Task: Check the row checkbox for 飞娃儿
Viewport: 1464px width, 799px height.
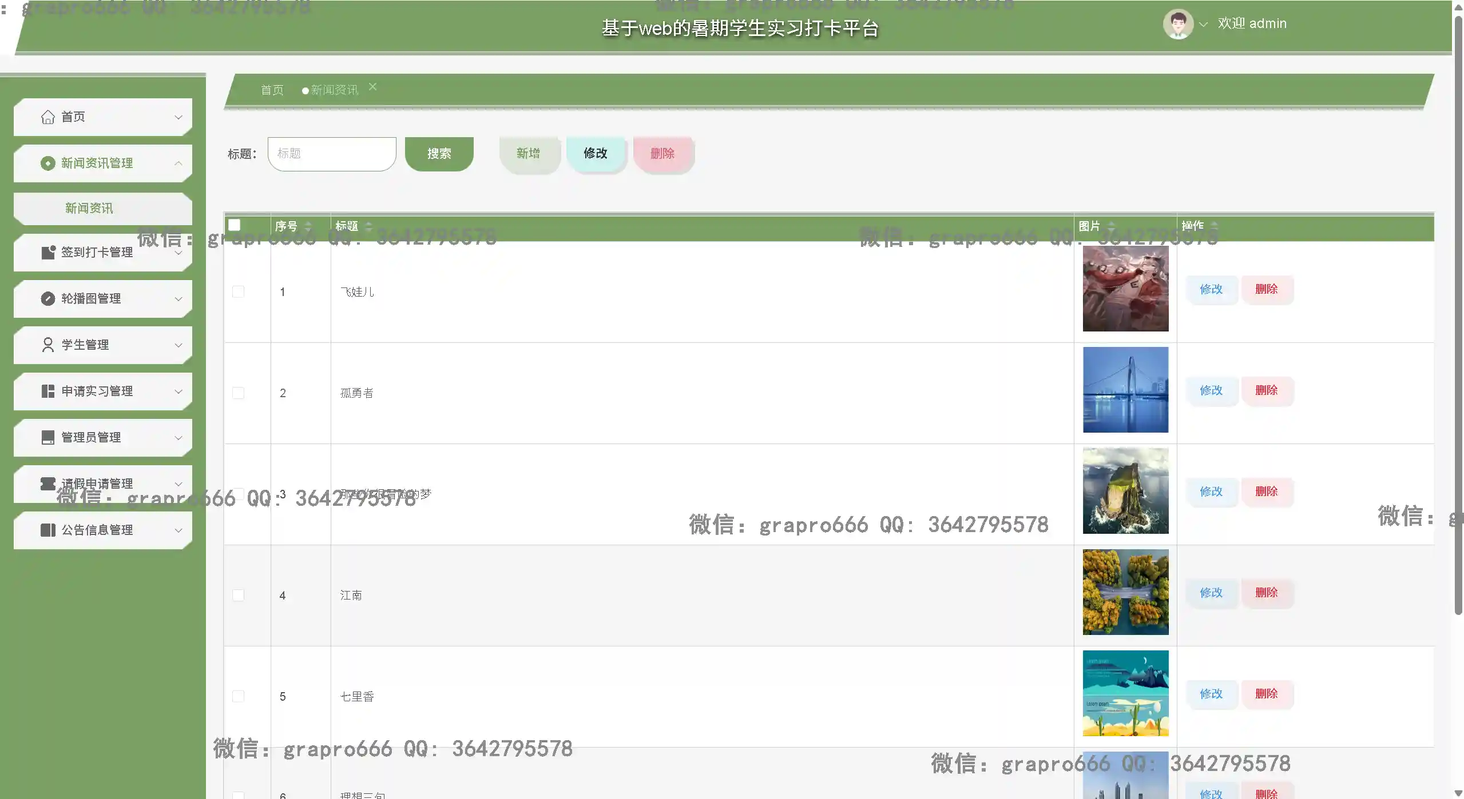Action: (x=237, y=291)
